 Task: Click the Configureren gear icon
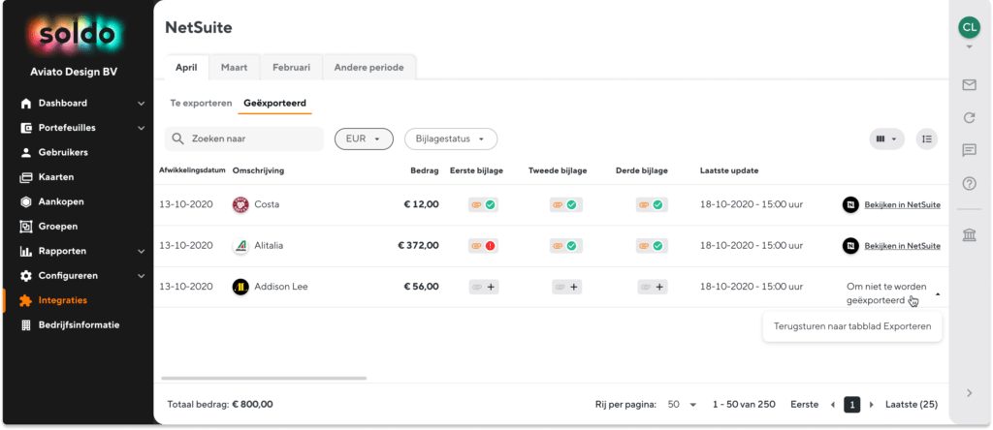(26, 276)
